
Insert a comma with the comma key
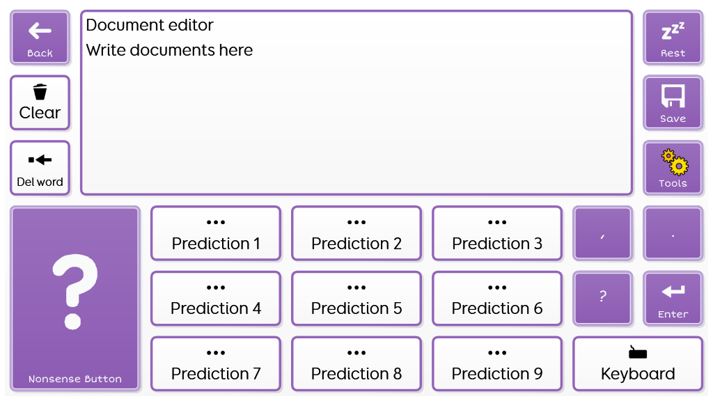[x=602, y=233]
